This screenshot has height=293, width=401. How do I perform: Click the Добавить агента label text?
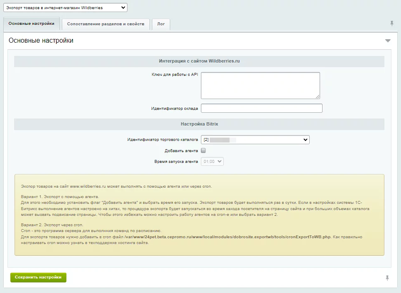(x=181, y=151)
